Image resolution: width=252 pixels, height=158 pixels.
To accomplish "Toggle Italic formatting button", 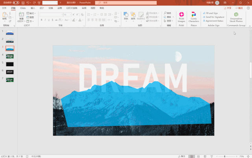I will point(45,20).
